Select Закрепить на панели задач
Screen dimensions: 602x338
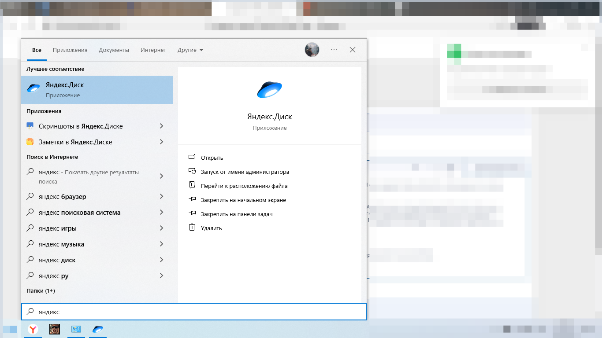237,214
